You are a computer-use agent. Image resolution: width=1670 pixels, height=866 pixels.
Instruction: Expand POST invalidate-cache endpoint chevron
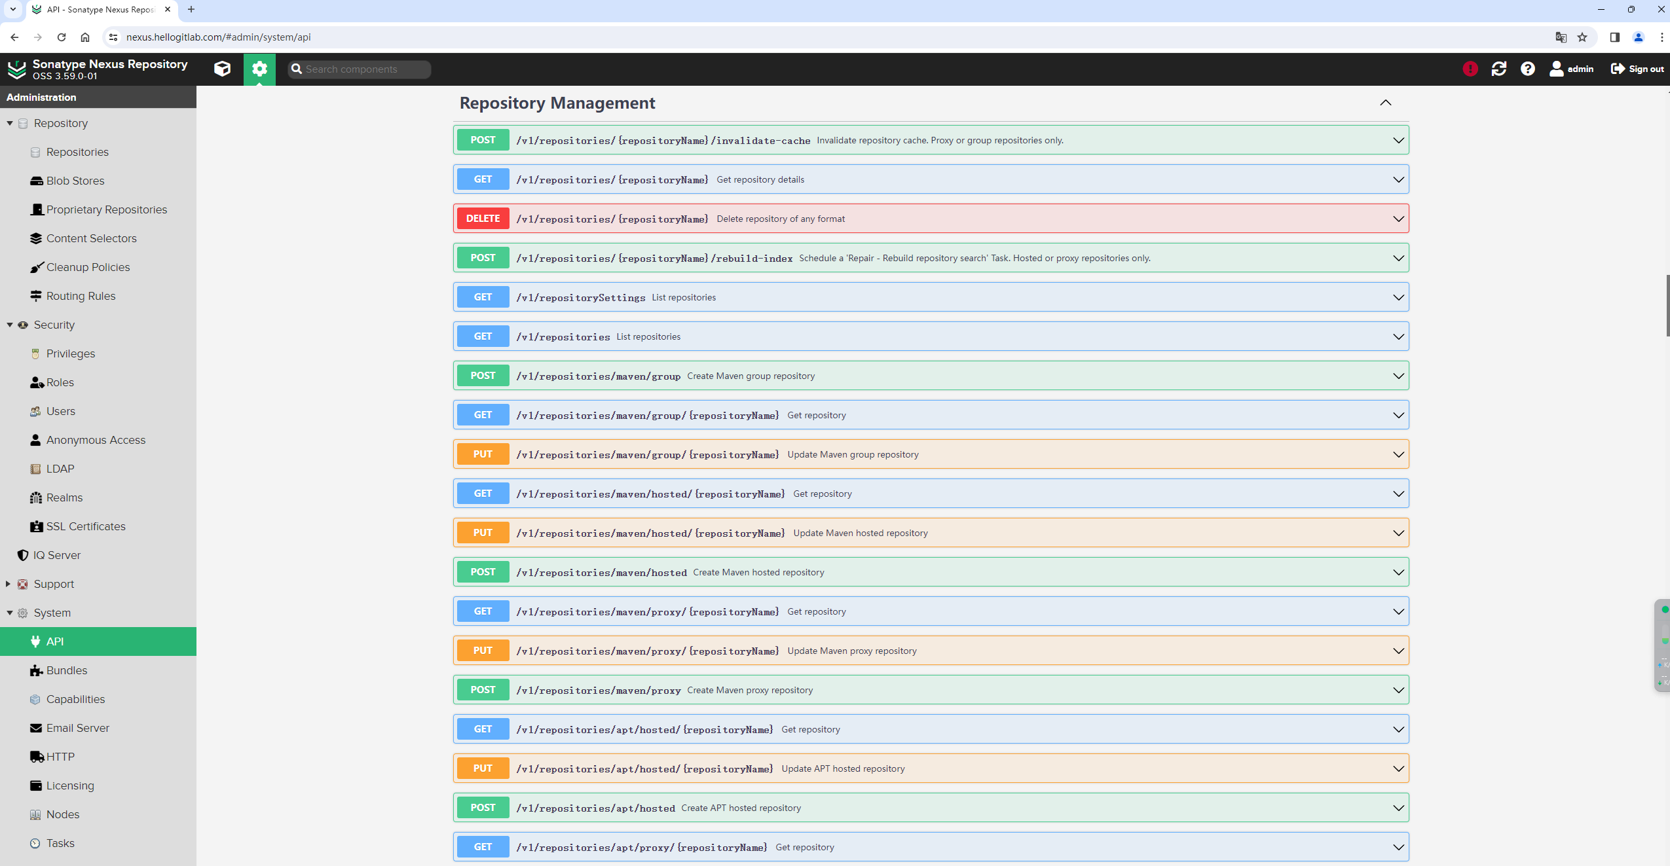tap(1398, 140)
